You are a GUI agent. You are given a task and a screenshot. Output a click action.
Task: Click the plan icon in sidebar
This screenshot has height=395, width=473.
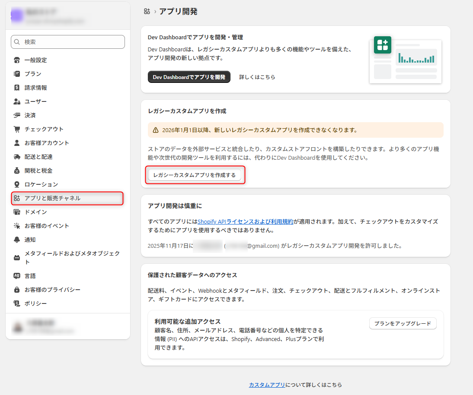(x=17, y=74)
